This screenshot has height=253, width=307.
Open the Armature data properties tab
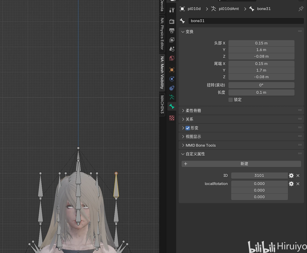(x=172, y=97)
